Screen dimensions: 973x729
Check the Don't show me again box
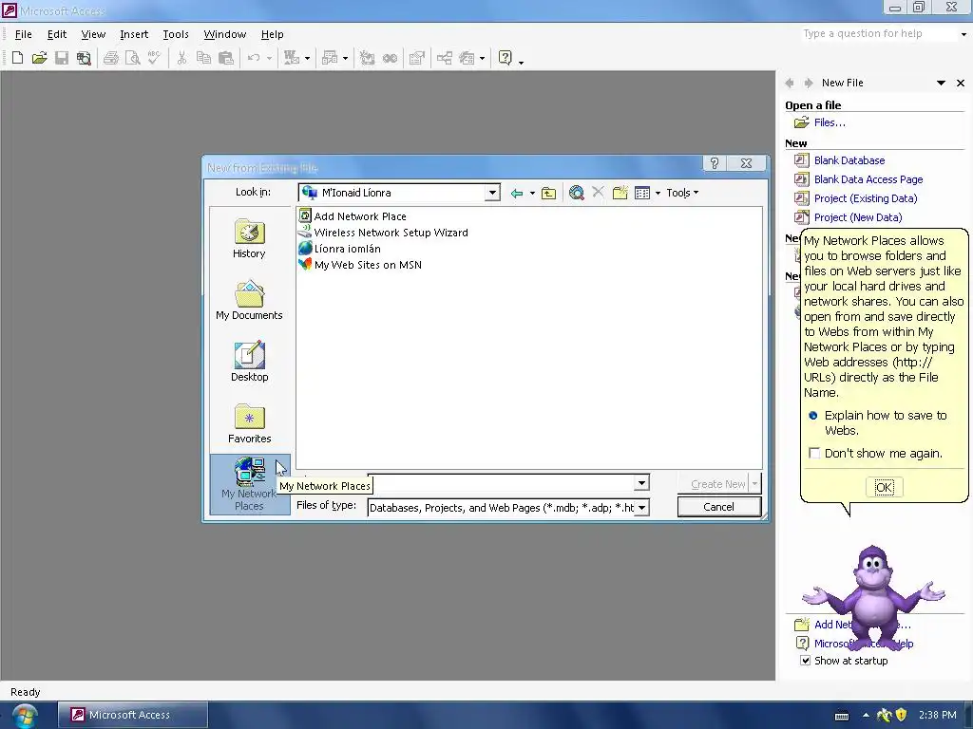[x=814, y=453]
